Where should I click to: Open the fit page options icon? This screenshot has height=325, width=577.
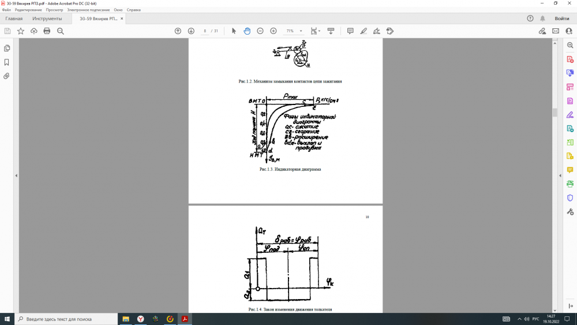315,31
